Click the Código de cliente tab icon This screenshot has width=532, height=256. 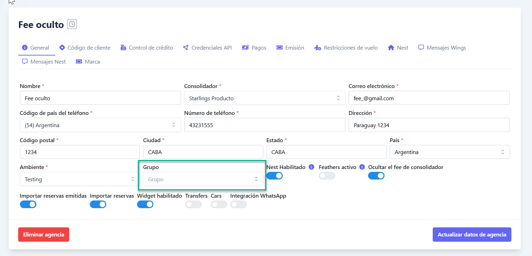62,48
